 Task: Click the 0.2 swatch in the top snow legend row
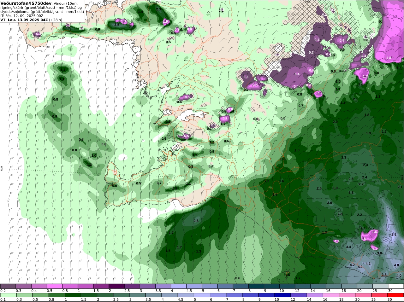tap(8, 286)
